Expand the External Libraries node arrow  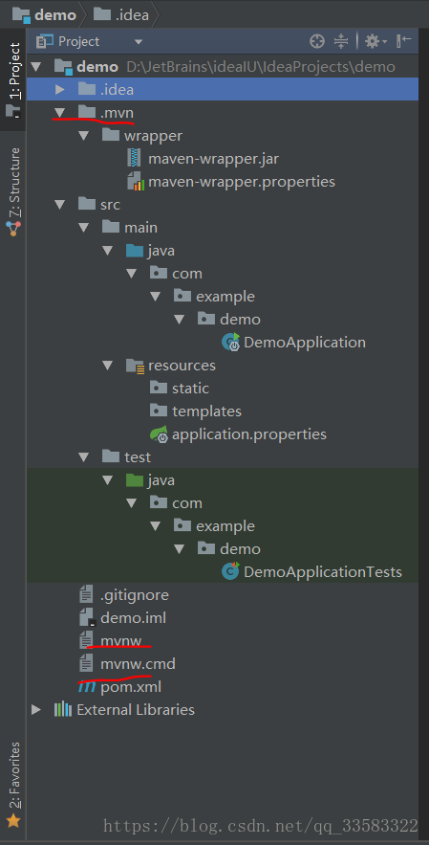pyautogui.click(x=36, y=709)
